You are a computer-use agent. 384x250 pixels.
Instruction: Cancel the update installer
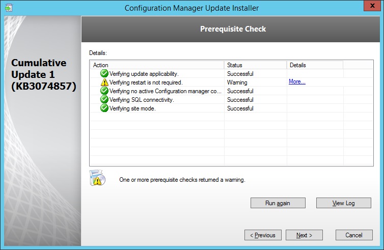tap(353, 235)
